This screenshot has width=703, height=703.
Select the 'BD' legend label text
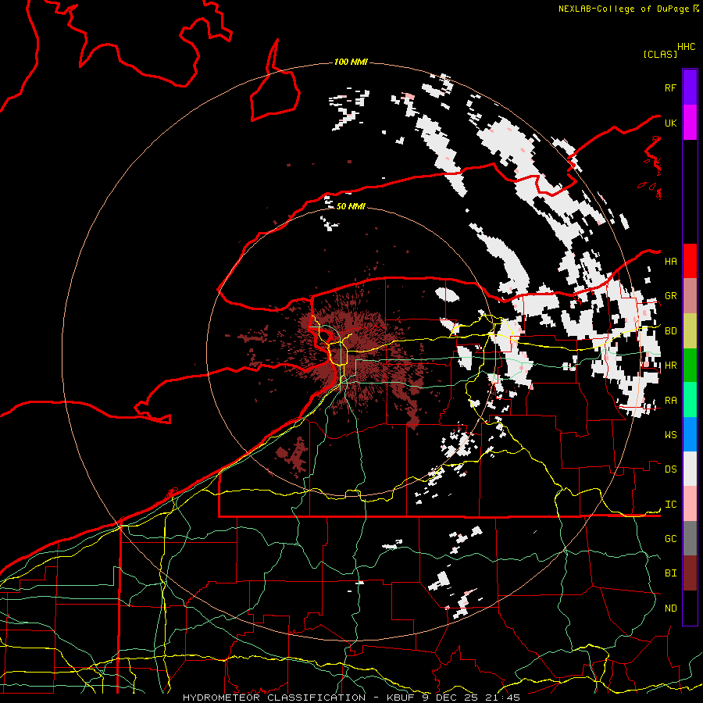[x=670, y=331]
